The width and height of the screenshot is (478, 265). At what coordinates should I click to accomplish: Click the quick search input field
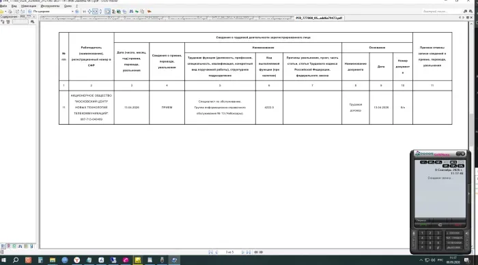click(441, 12)
